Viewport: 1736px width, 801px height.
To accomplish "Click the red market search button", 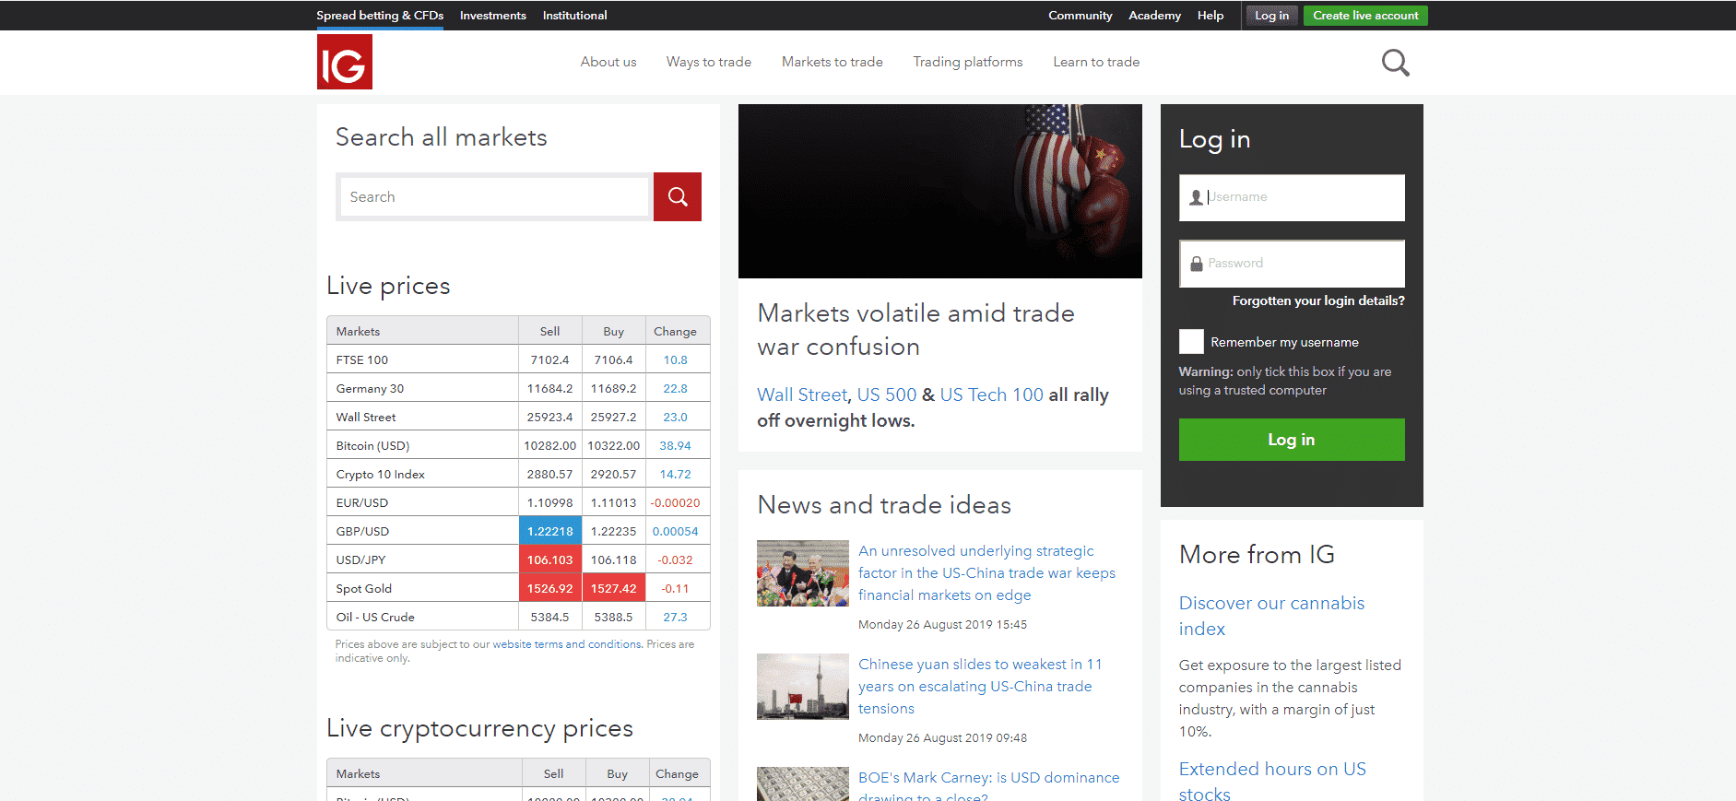I will (678, 196).
